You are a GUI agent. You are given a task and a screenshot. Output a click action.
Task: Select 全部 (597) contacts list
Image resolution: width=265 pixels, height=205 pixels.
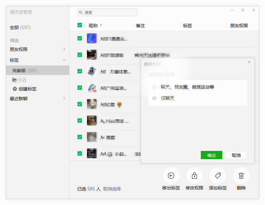[x=20, y=28]
